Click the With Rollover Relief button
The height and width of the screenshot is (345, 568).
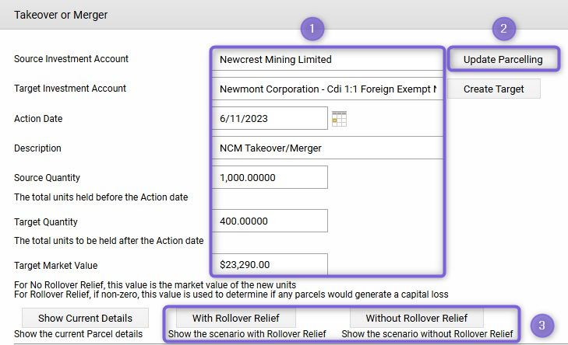[236, 318]
